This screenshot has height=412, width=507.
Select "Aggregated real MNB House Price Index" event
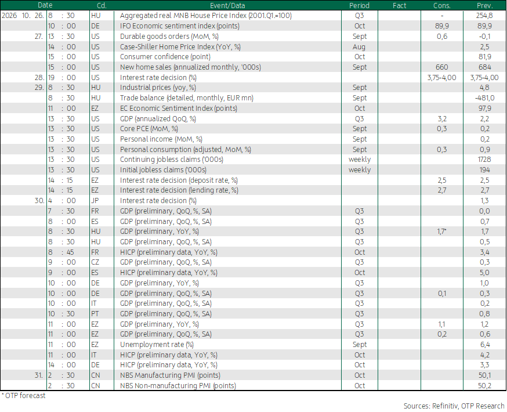[x=206, y=16]
